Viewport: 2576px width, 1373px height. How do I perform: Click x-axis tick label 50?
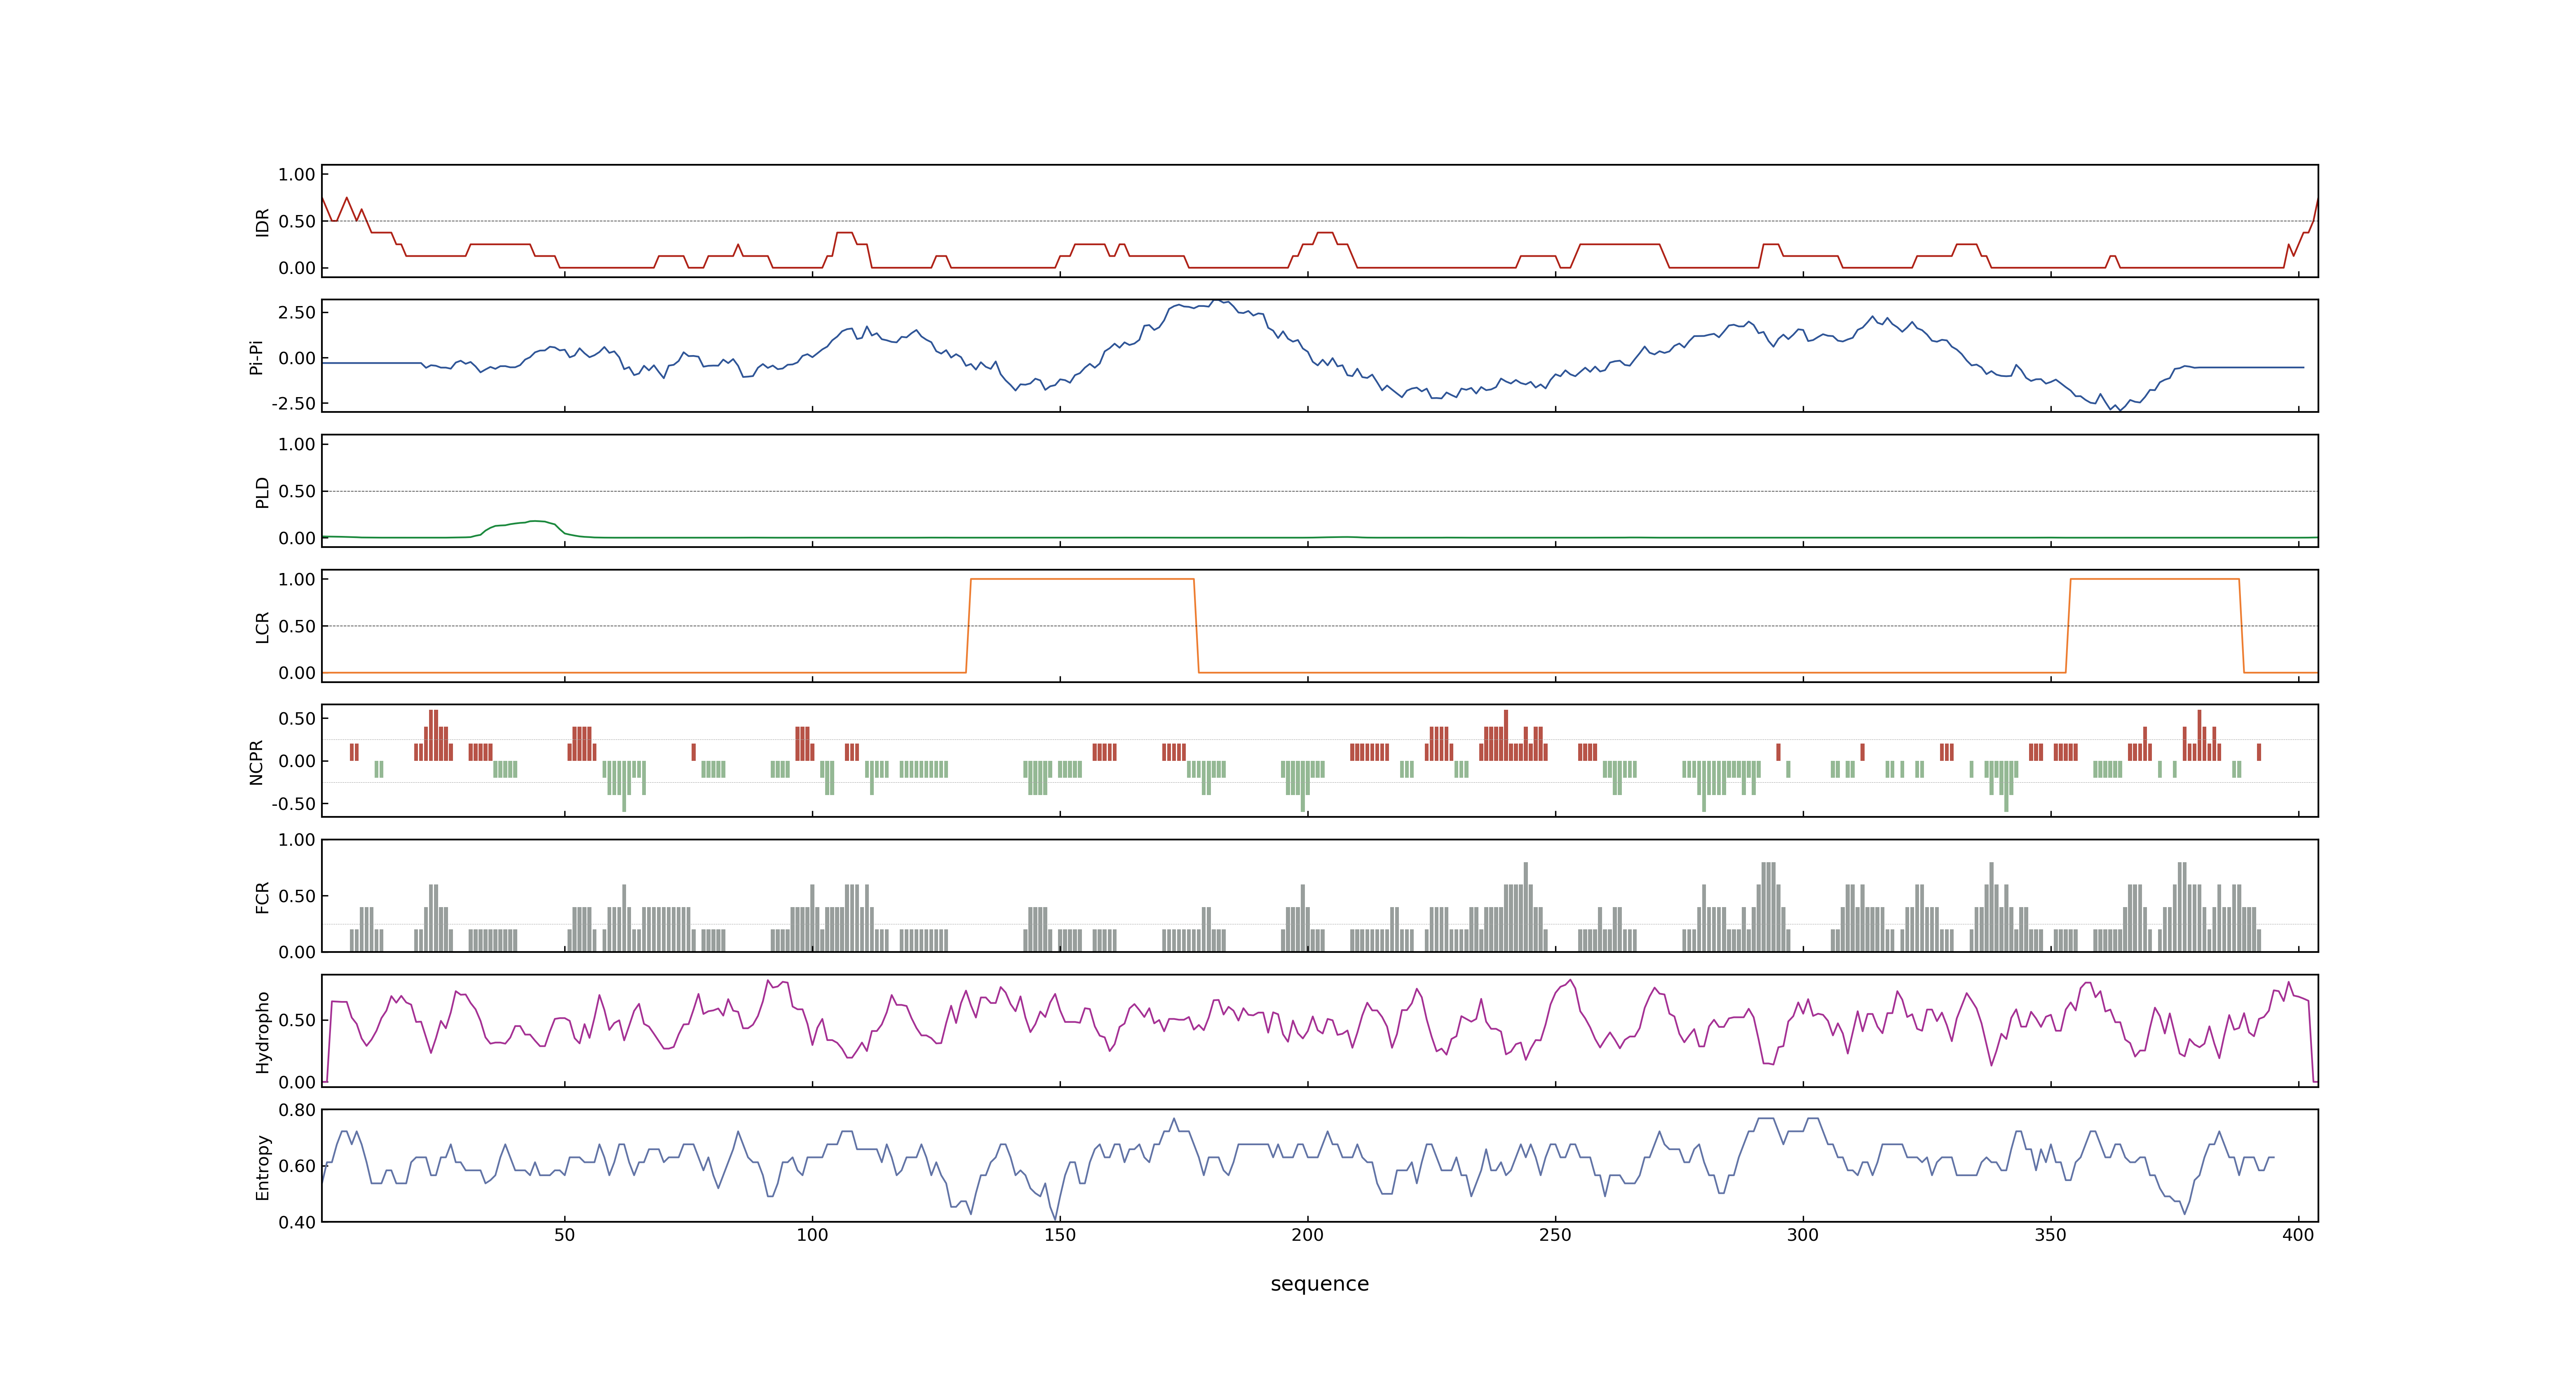(565, 1235)
